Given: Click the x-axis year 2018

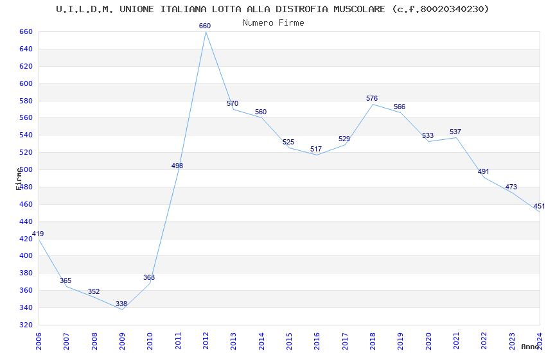Looking at the screenshot, I should [373, 341].
